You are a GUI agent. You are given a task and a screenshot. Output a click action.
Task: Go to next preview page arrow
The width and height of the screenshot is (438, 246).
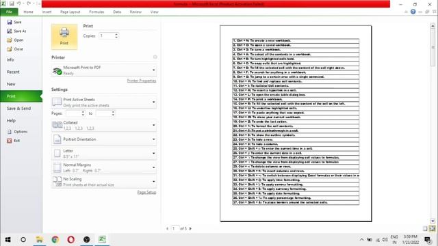[190, 228]
